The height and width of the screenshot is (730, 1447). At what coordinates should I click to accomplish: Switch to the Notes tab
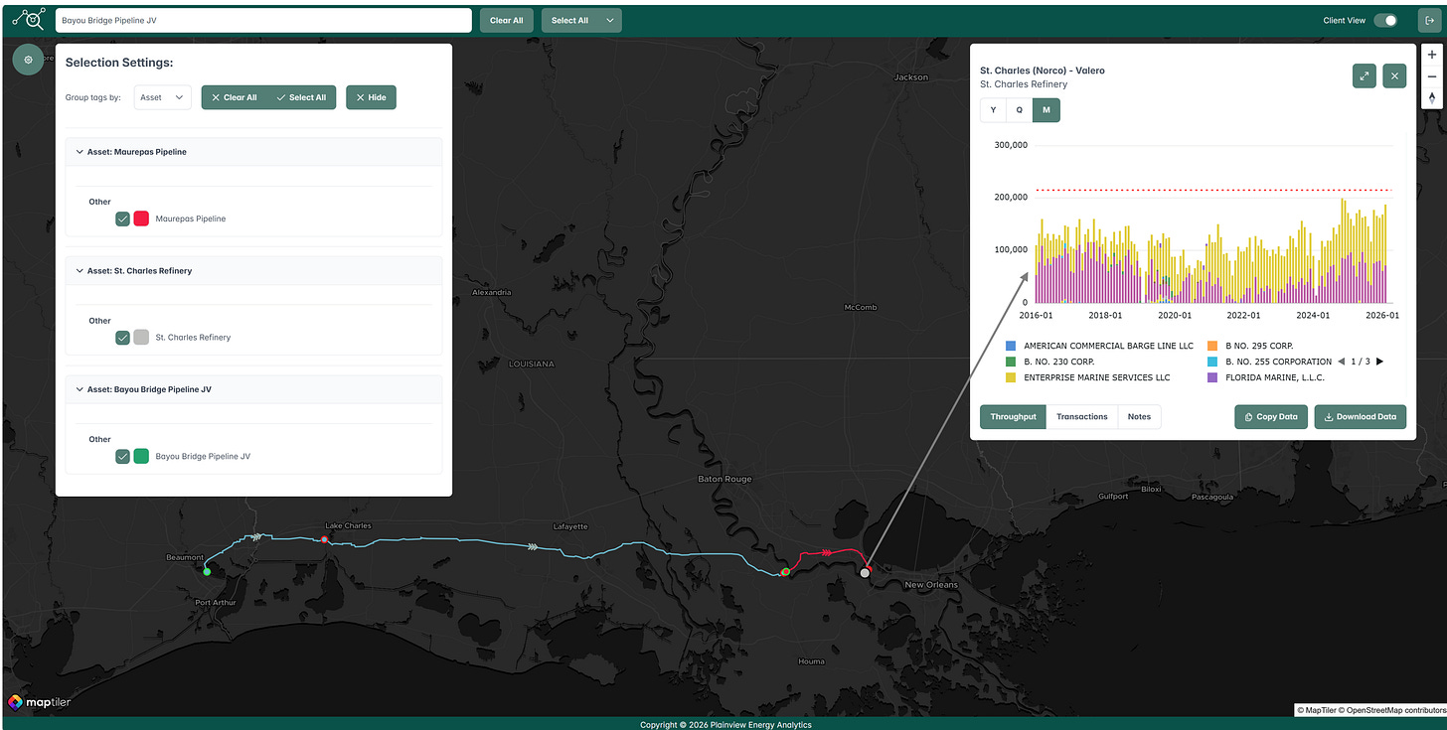1139,417
